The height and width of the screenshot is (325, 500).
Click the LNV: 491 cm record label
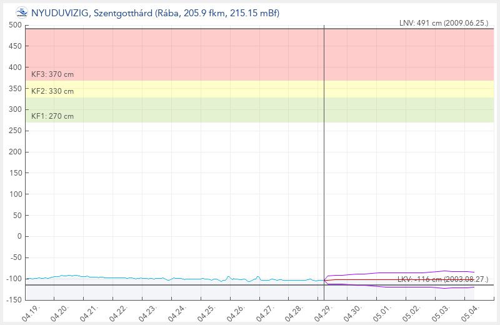click(x=444, y=23)
